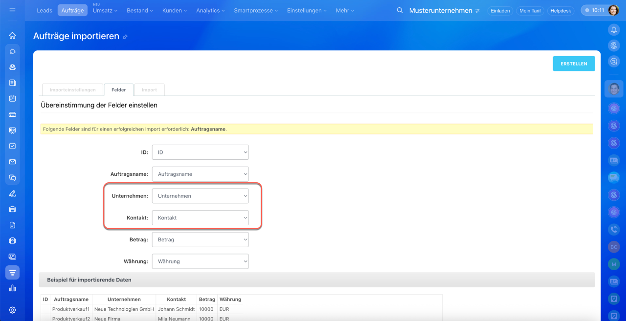
Task: Open the Auftragsname field dropdown
Action: point(200,174)
